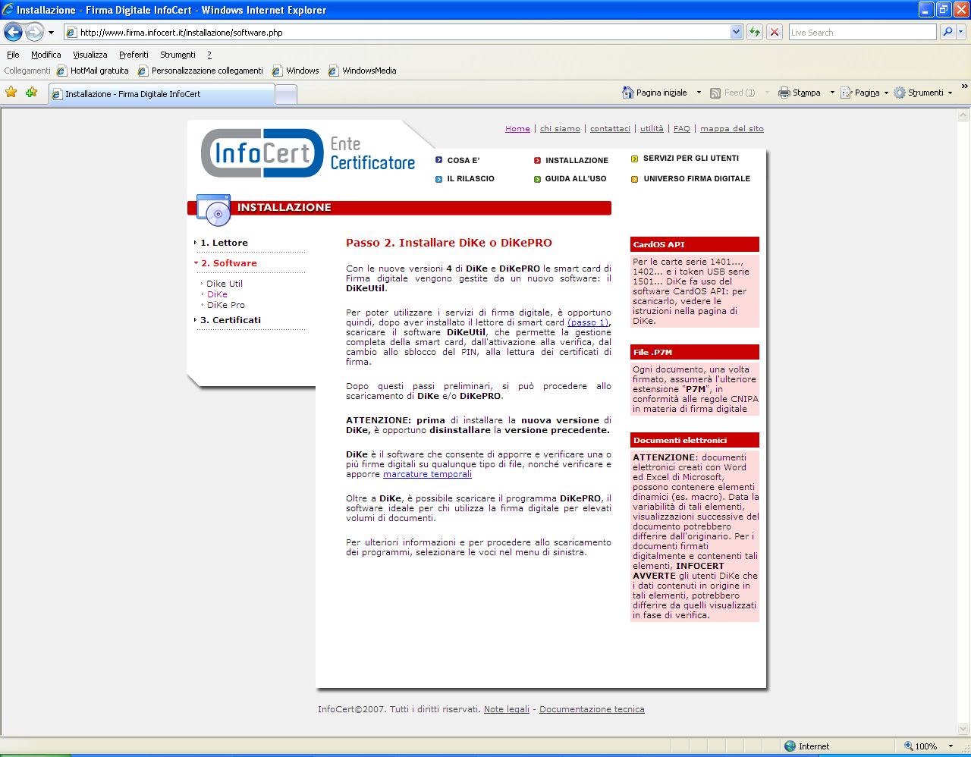Viewport: 971px width, 757px height.
Task: Open the Visualizza menu
Action: click(x=90, y=55)
